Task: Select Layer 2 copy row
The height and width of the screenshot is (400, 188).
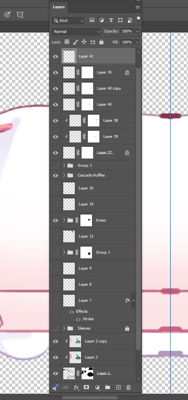Action: pyautogui.click(x=99, y=341)
